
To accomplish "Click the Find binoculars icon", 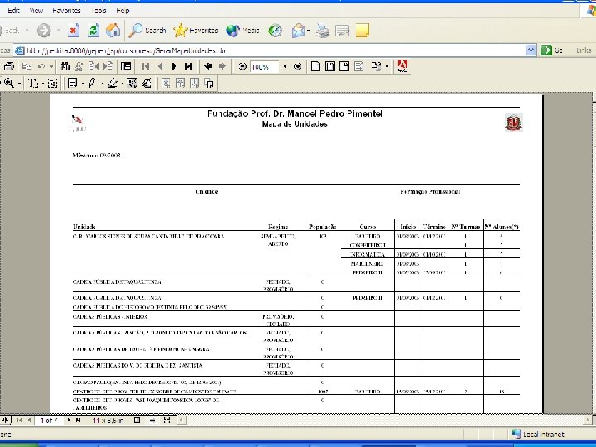I will coord(65,66).
